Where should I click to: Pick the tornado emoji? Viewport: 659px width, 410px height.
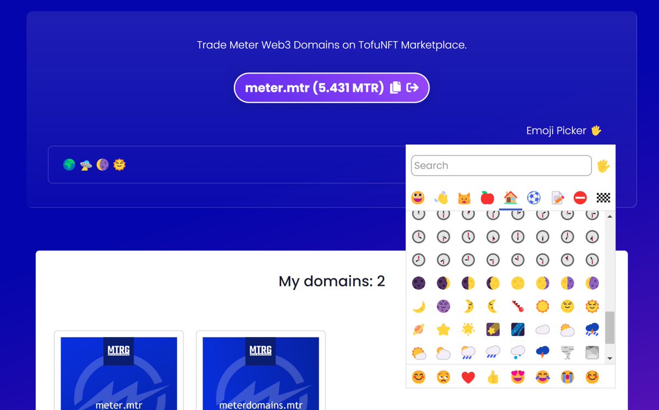(x=567, y=352)
